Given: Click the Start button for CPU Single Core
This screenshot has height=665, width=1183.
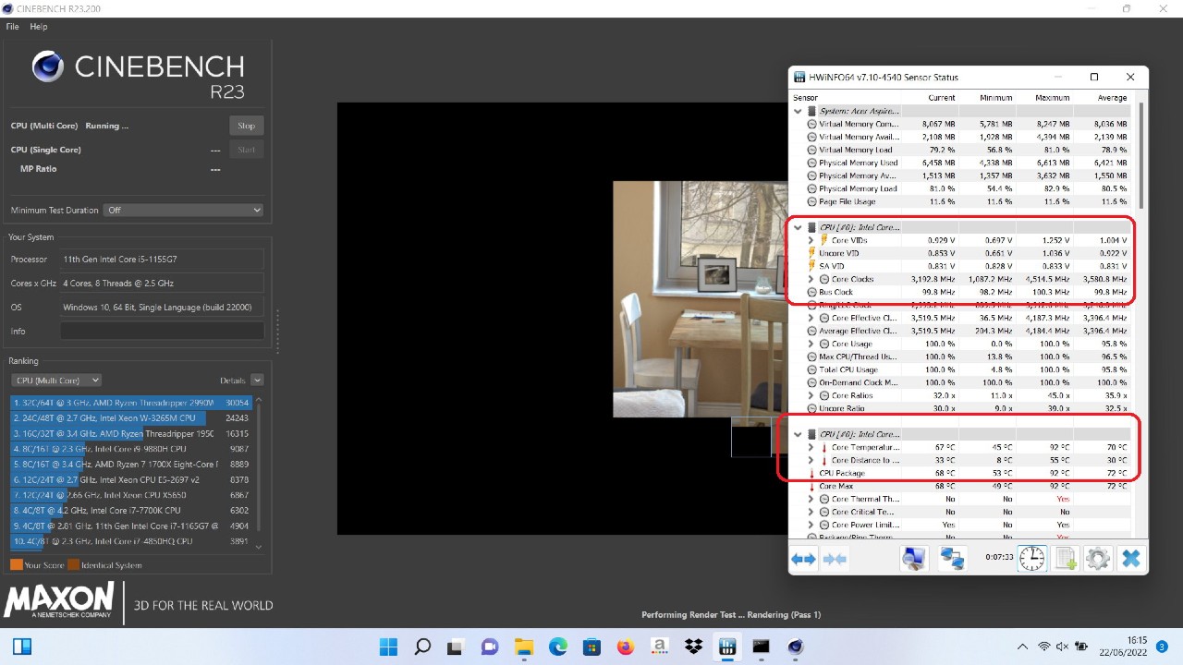Looking at the screenshot, I should click(x=246, y=150).
